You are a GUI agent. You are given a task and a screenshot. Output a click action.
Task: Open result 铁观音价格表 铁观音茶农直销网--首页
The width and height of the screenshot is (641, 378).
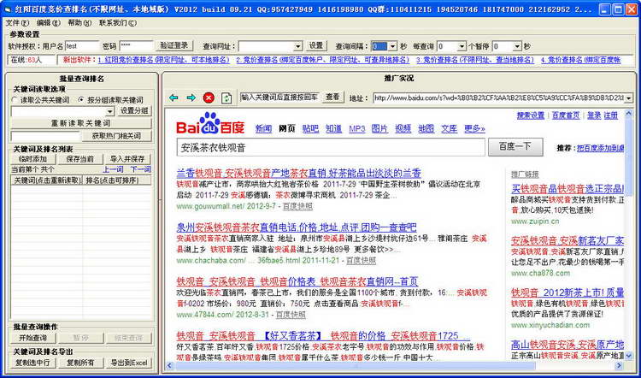(x=297, y=281)
